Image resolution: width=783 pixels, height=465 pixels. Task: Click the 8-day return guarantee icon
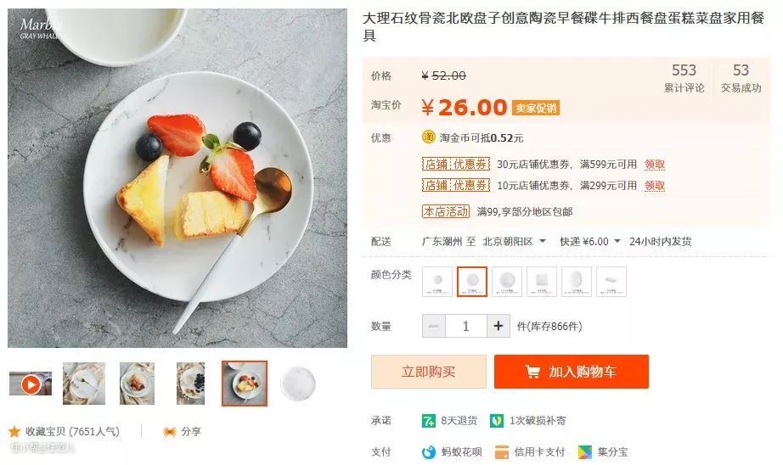tap(429, 421)
